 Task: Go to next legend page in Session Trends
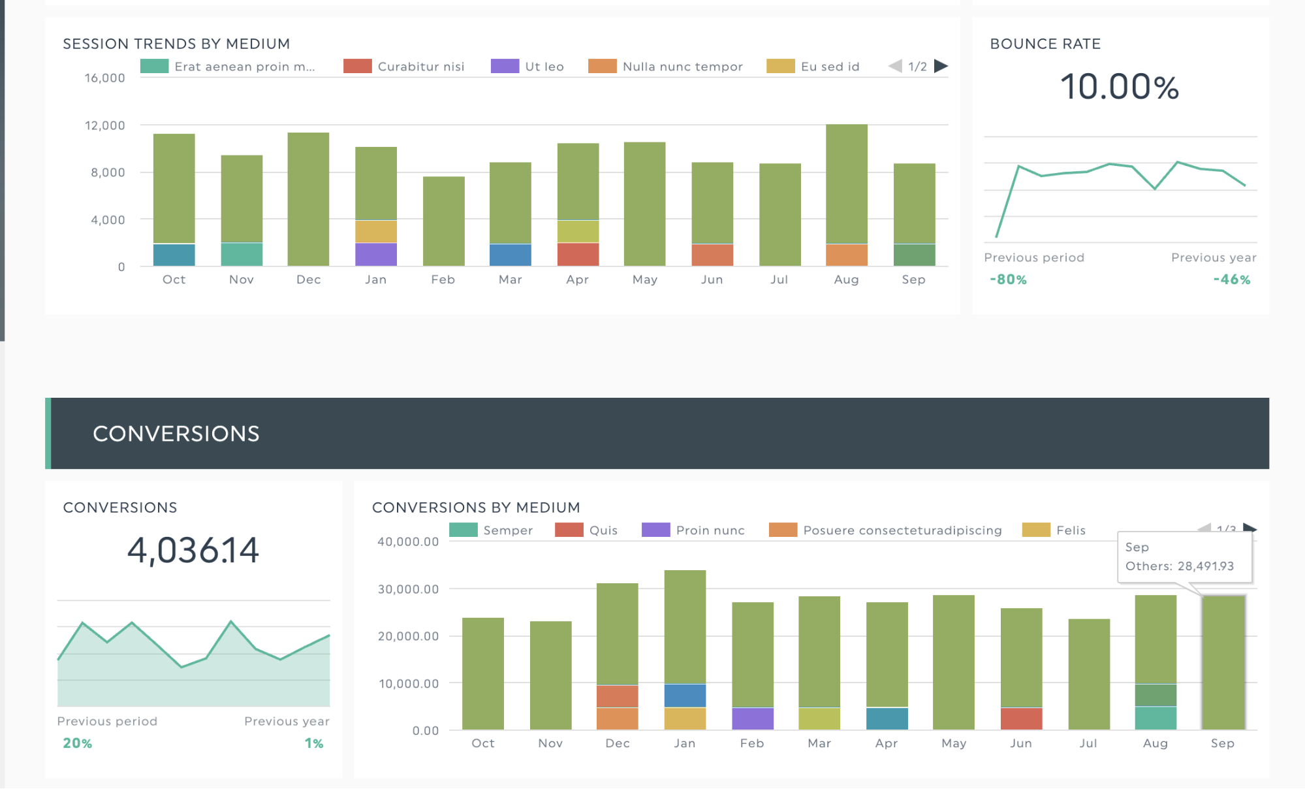tap(941, 66)
